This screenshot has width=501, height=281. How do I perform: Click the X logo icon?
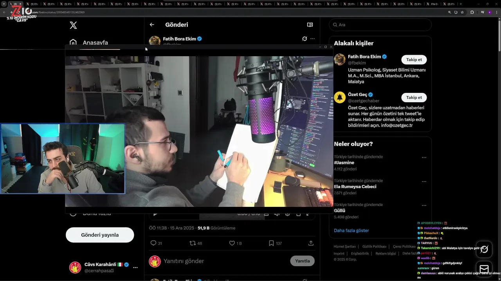click(x=73, y=25)
